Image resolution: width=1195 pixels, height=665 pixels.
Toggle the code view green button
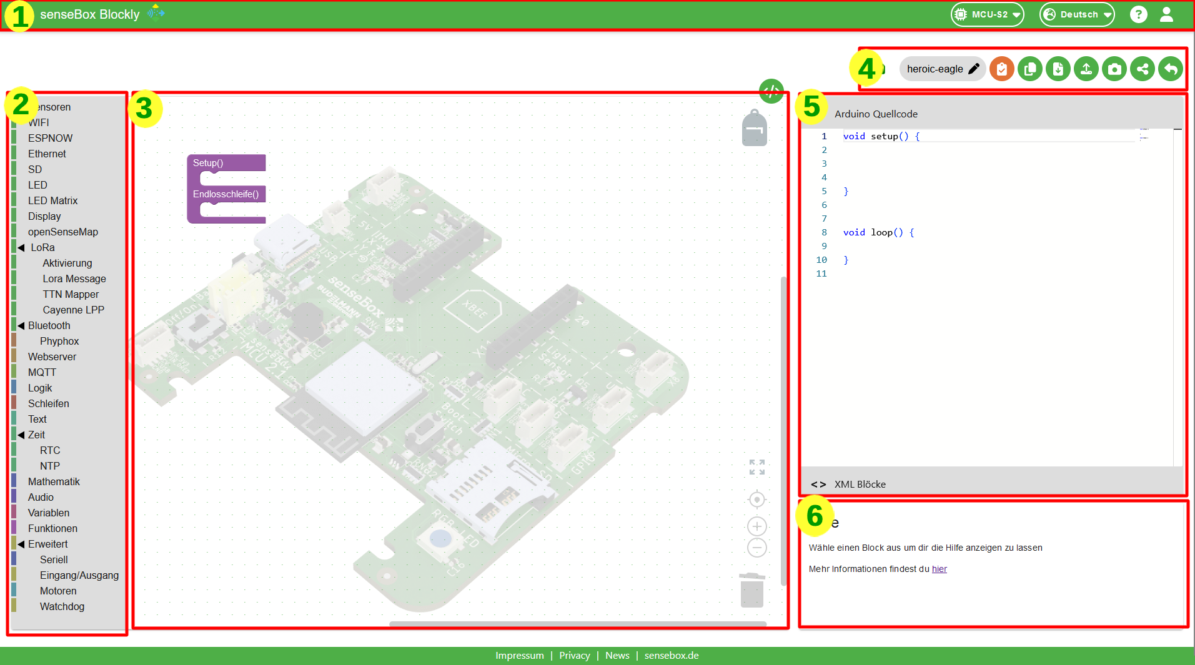tap(771, 92)
